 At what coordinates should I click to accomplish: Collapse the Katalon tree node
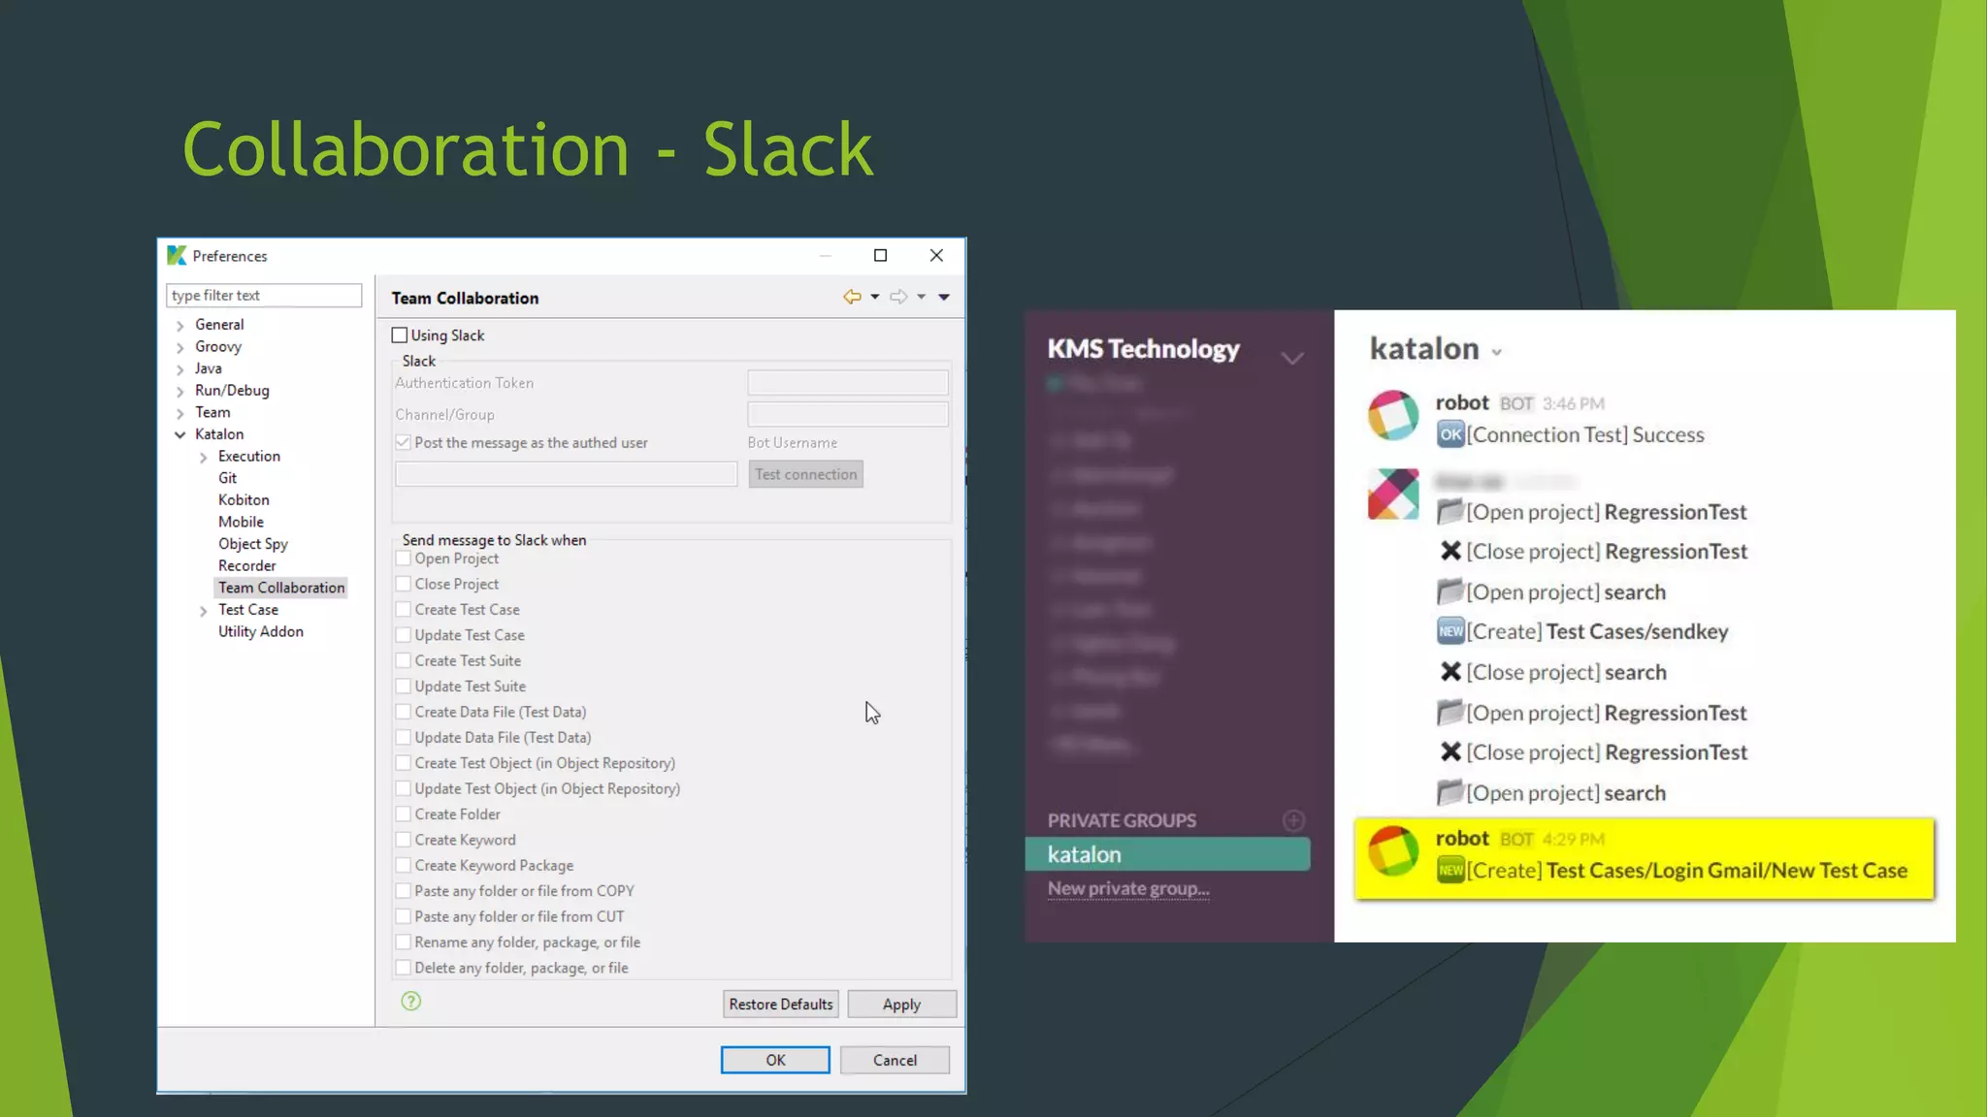[x=180, y=435]
